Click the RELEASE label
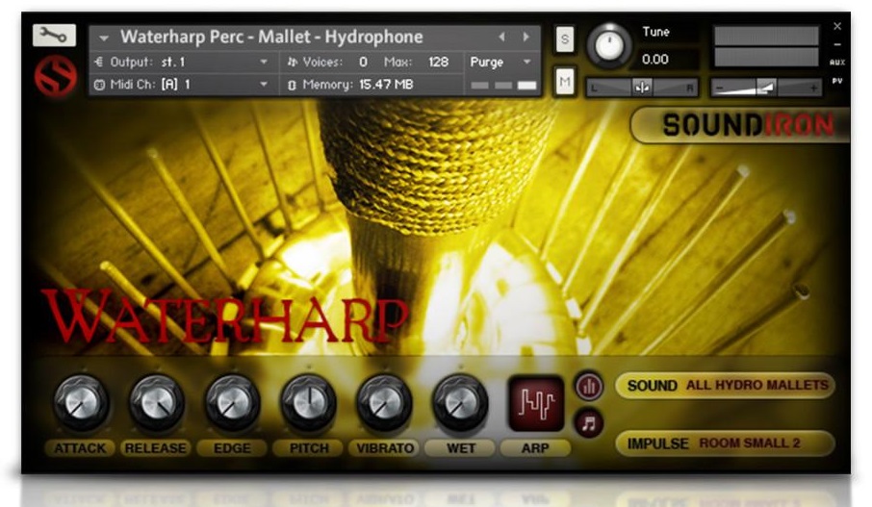 pyautogui.click(x=156, y=448)
